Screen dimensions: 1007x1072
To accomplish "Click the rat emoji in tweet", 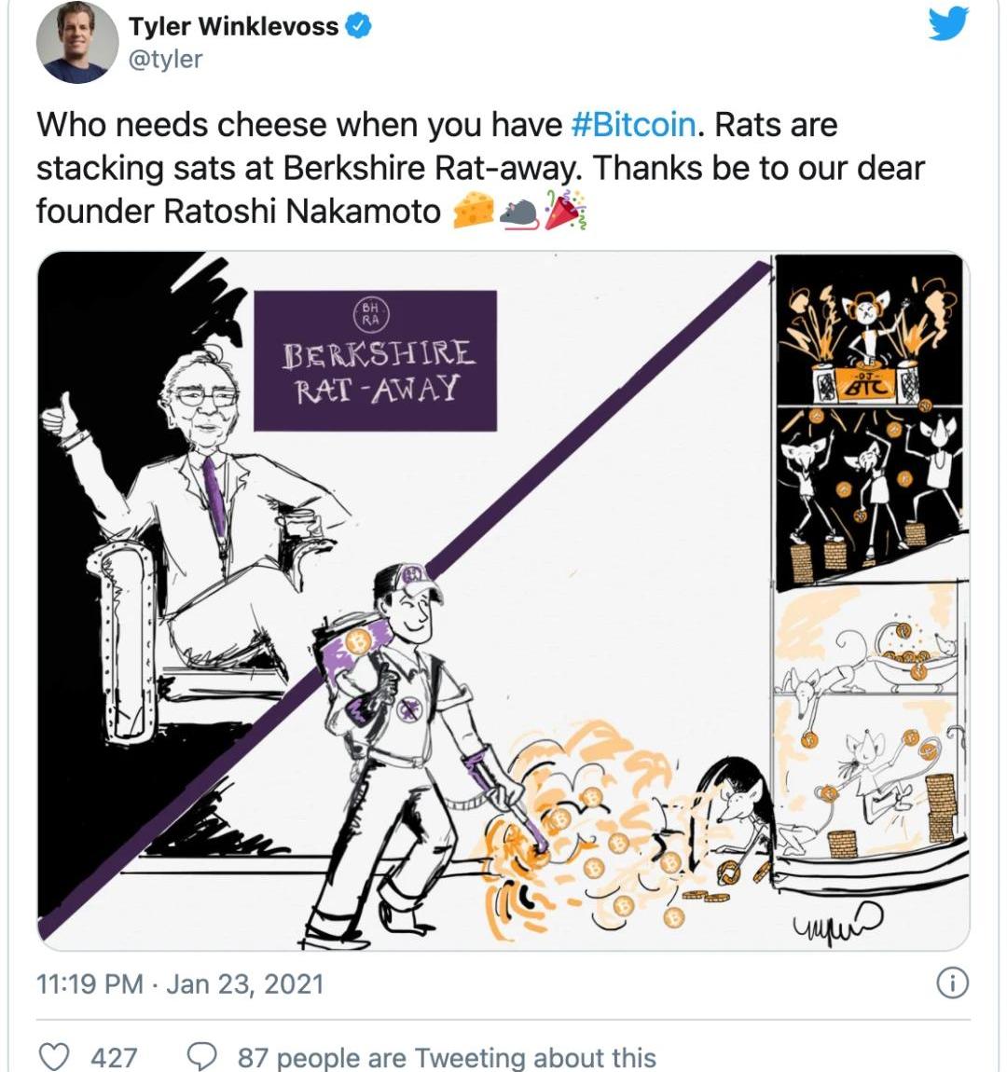I will click(519, 213).
